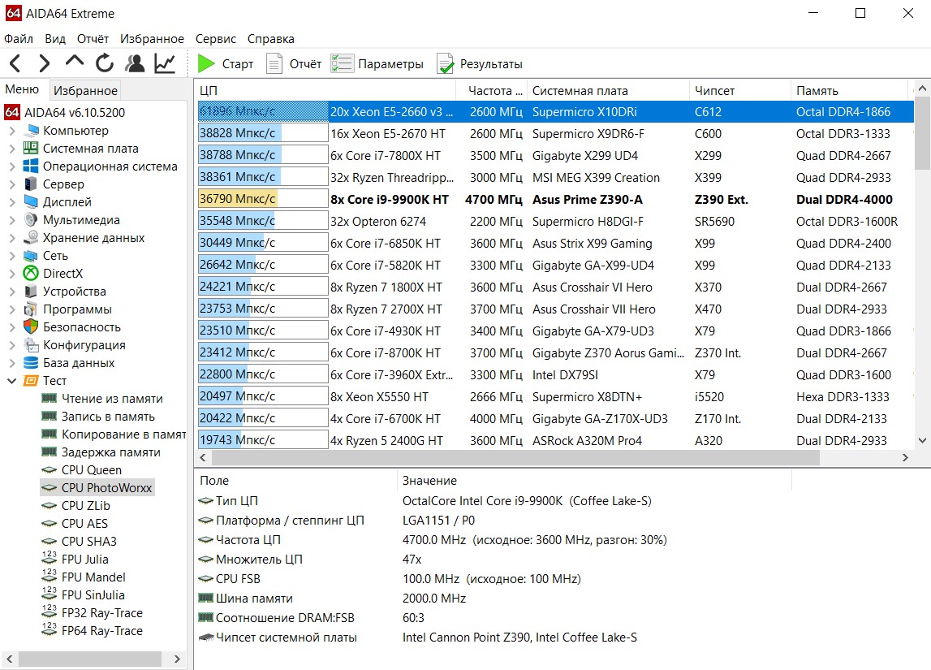Select the 32x Opteron 6274 row
This screenshot has width=931, height=670.
555,221
